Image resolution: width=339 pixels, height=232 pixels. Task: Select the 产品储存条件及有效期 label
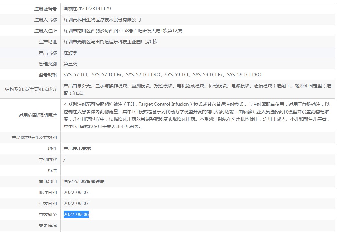(x=34, y=138)
